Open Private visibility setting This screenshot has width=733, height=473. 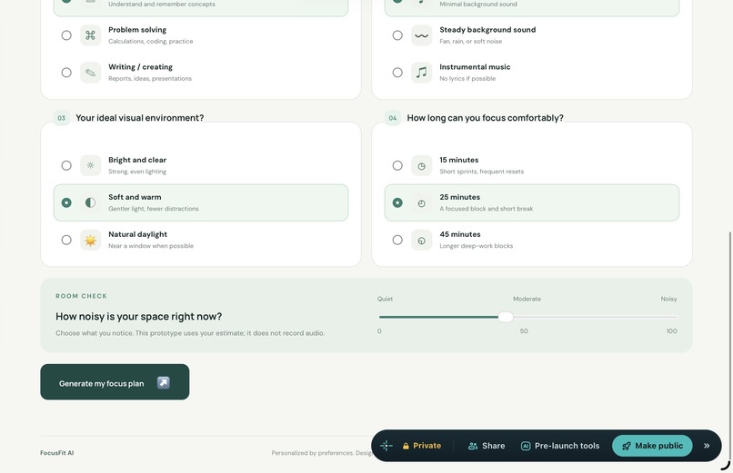coord(422,446)
